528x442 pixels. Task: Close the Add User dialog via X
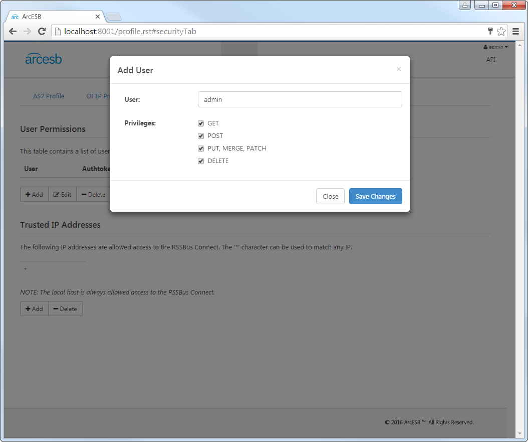point(399,69)
